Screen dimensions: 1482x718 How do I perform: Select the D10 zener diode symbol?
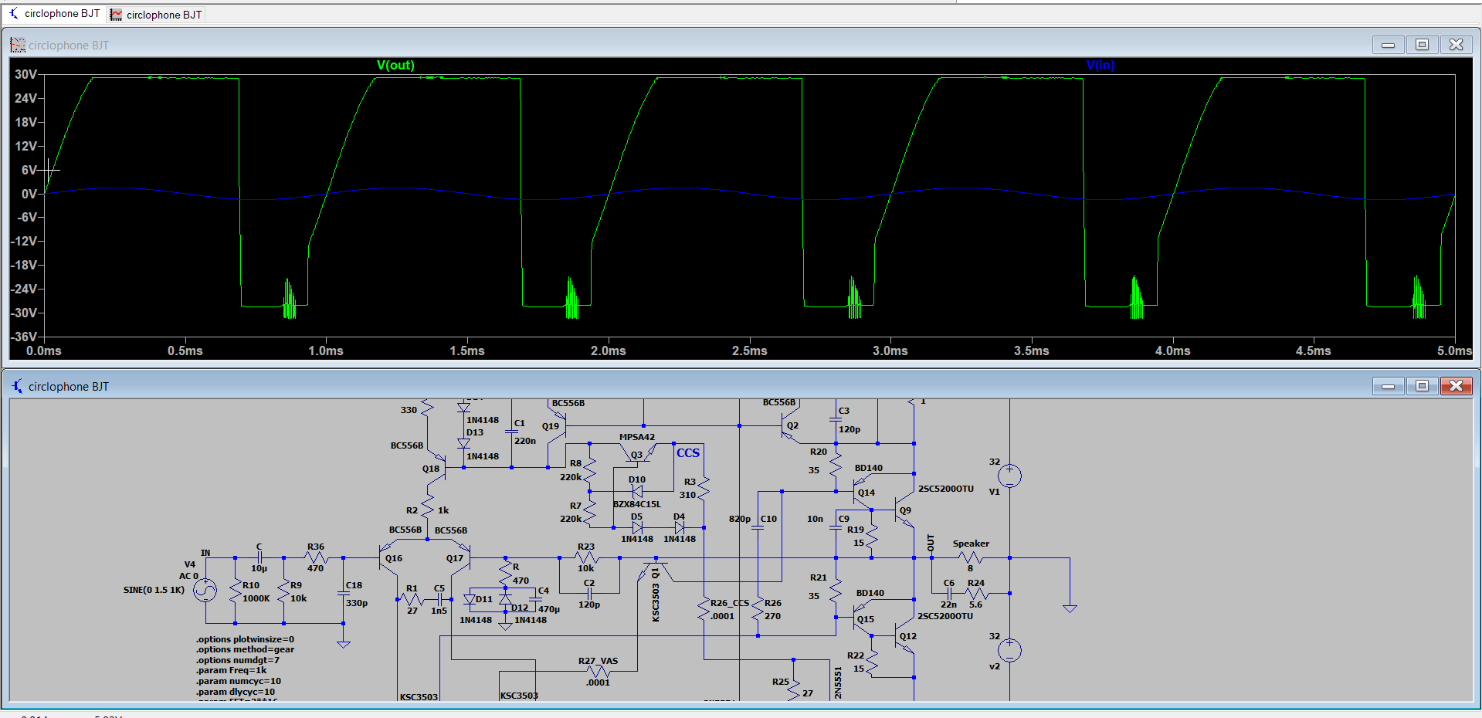[x=637, y=491]
